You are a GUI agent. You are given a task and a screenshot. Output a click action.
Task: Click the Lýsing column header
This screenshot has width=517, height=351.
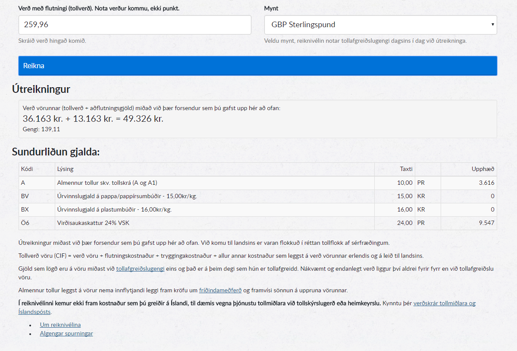pos(65,169)
